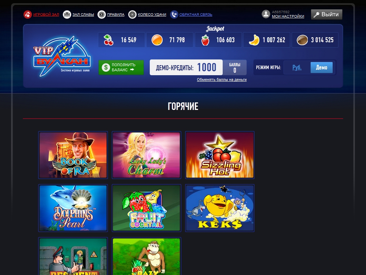Click the Обратная связь phone icon
Viewport: 366px width, 275px height.
[x=174, y=14]
